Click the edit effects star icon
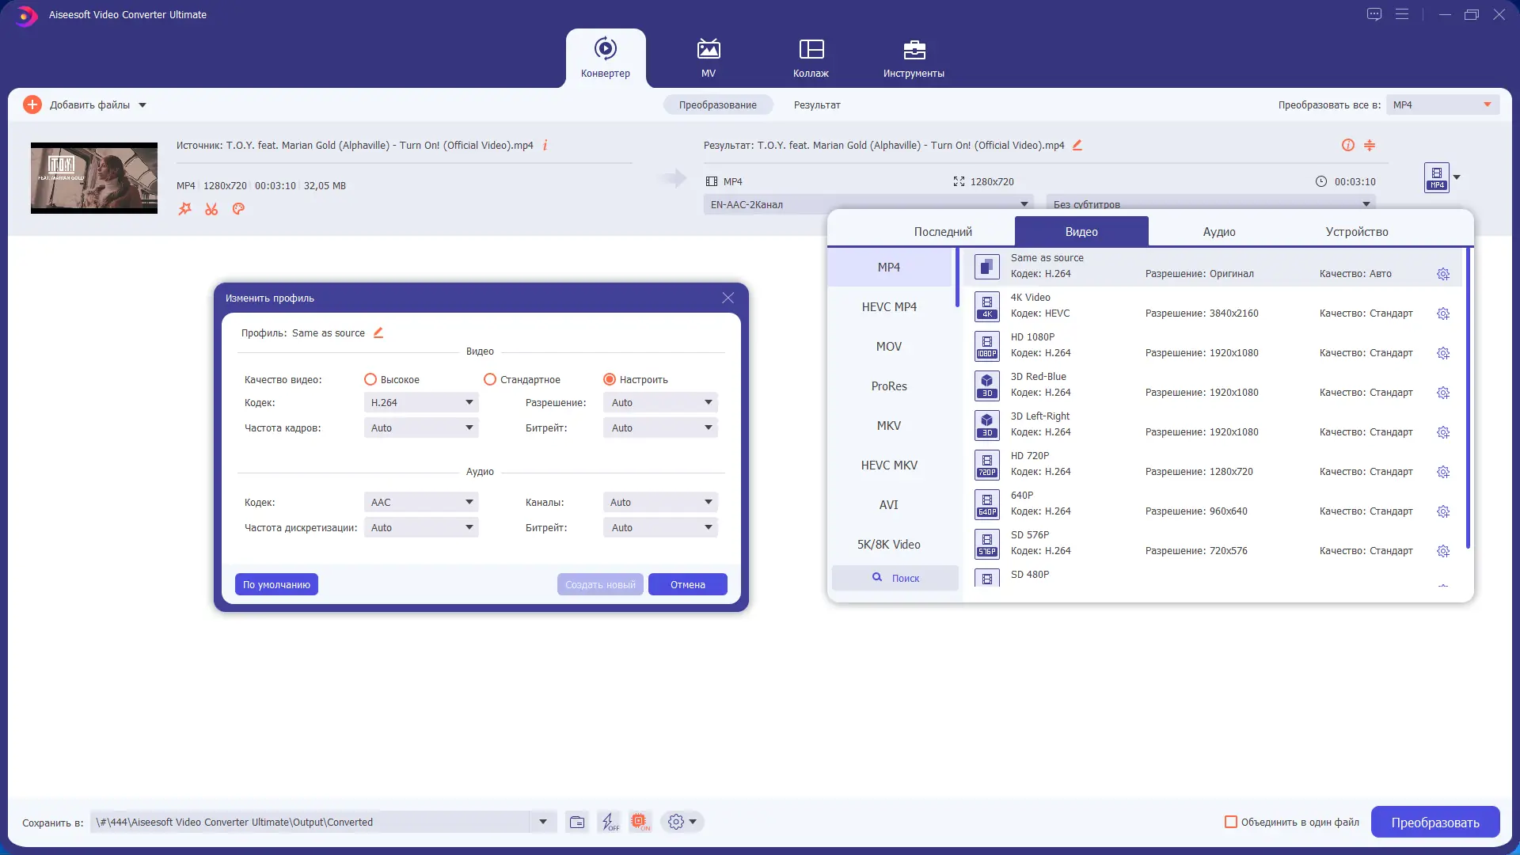The height and width of the screenshot is (855, 1520). click(x=184, y=209)
